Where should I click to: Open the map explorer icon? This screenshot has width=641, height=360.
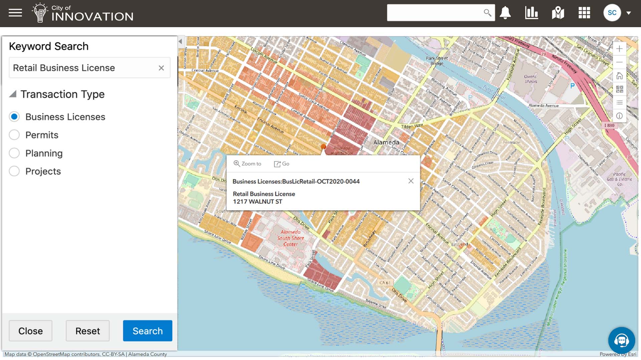558,13
